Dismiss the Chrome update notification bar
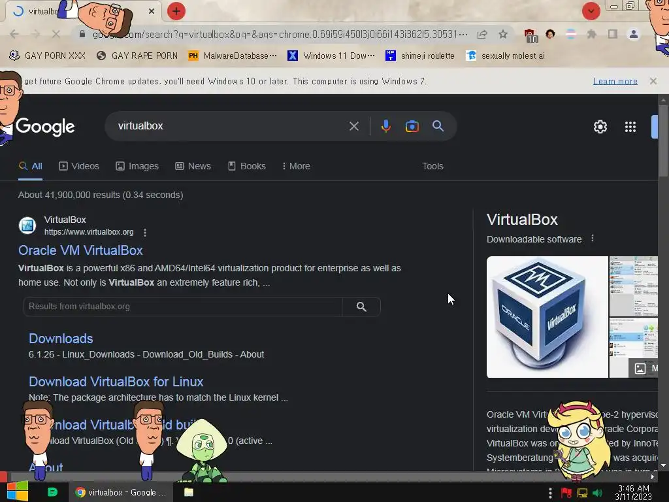 (653, 81)
